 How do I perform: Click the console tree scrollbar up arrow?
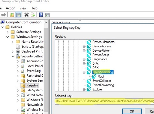46,22
